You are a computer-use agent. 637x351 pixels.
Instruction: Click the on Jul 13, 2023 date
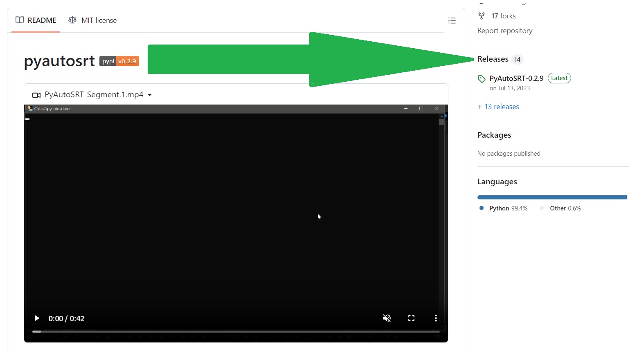(510, 88)
